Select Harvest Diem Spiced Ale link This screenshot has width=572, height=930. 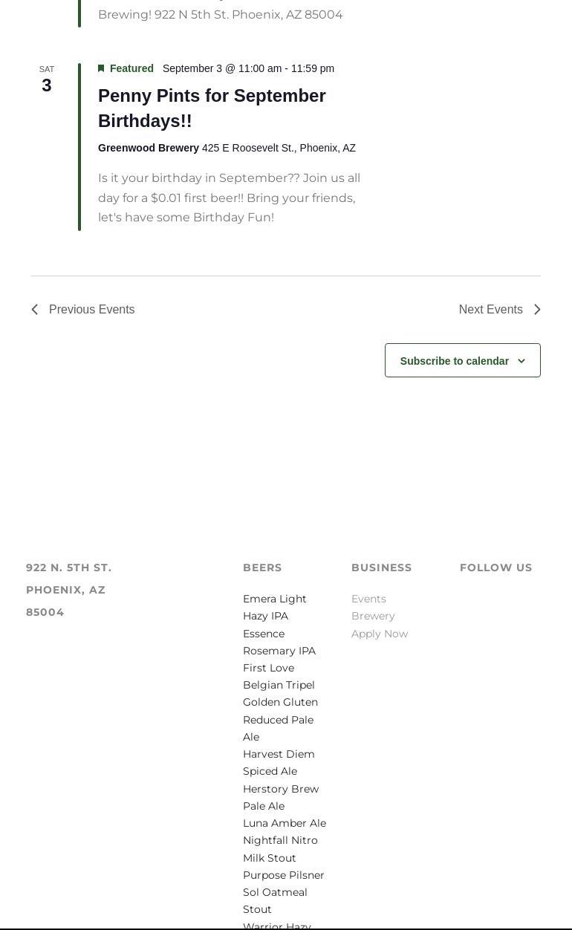point(279,762)
